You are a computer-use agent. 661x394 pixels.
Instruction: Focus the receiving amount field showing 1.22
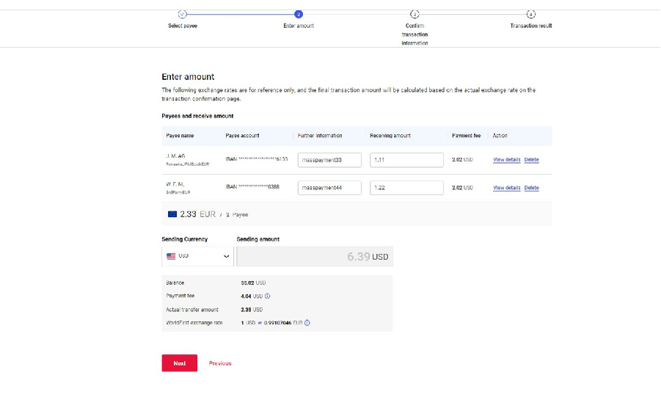point(406,188)
